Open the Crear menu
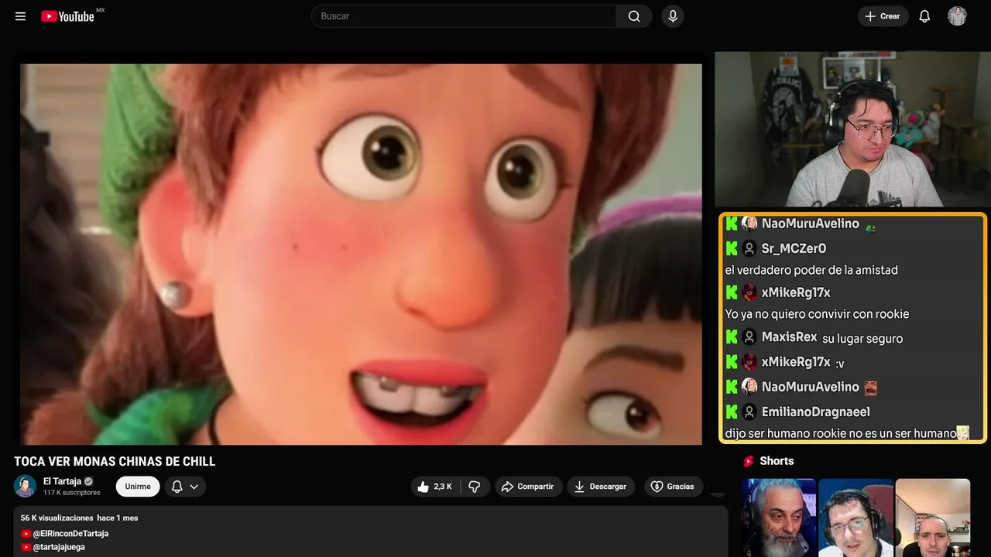991x557 pixels. (x=883, y=16)
